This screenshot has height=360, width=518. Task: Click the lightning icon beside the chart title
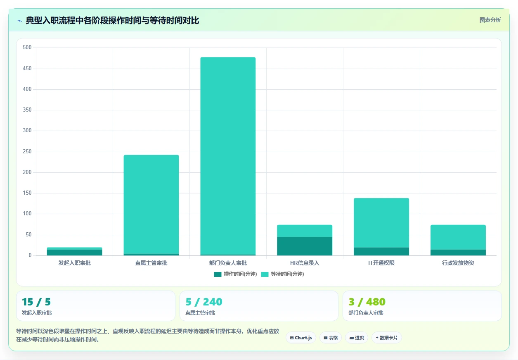pyautogui.click(x=19, y=21)
